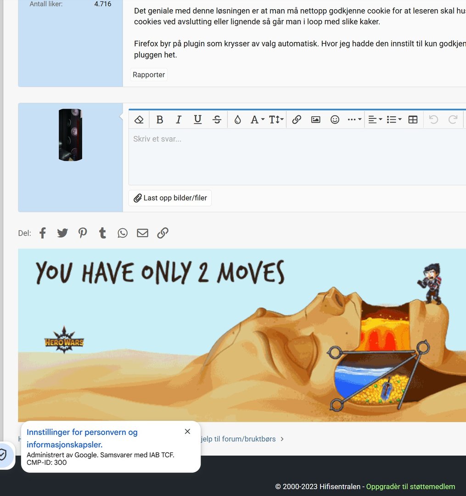
Task: Open the forum/bruktbørs help breadcrumb link
Action: click(x=238, y=439)
